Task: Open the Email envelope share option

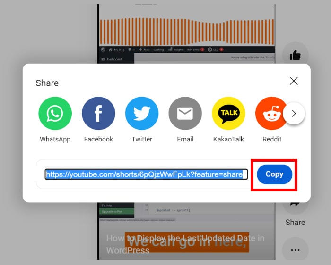Action: (x=185, y=114)
